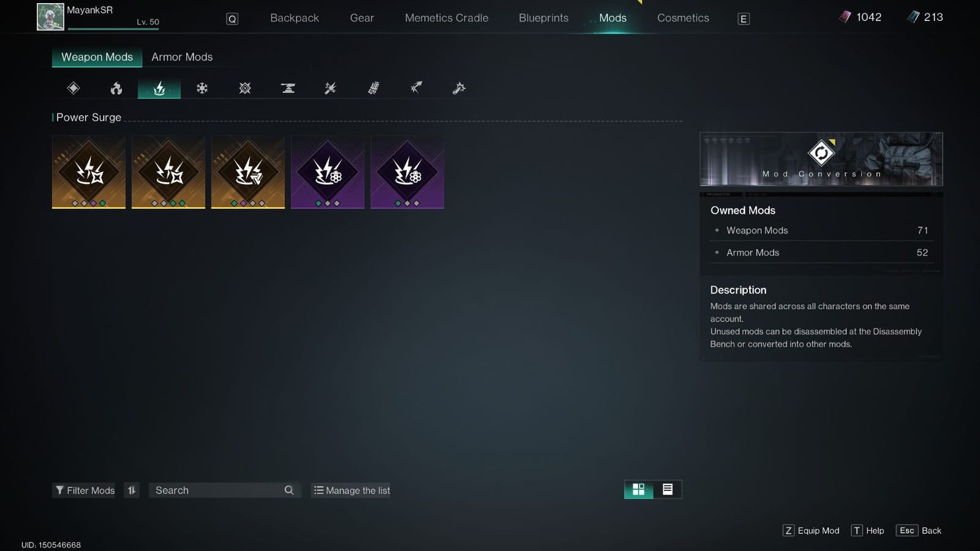The image size is (980, 551).
Task: Switch to the Armor Mods tab
Action: (x=182, y=56)
